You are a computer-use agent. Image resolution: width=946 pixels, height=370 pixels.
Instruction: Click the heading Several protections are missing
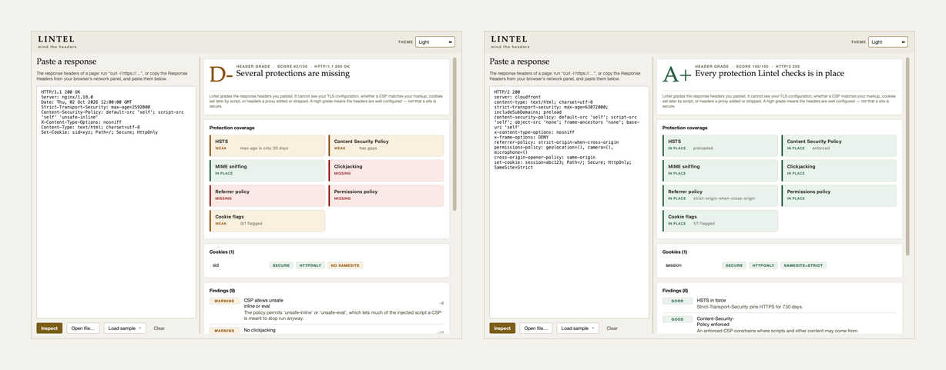click(293, 74)
